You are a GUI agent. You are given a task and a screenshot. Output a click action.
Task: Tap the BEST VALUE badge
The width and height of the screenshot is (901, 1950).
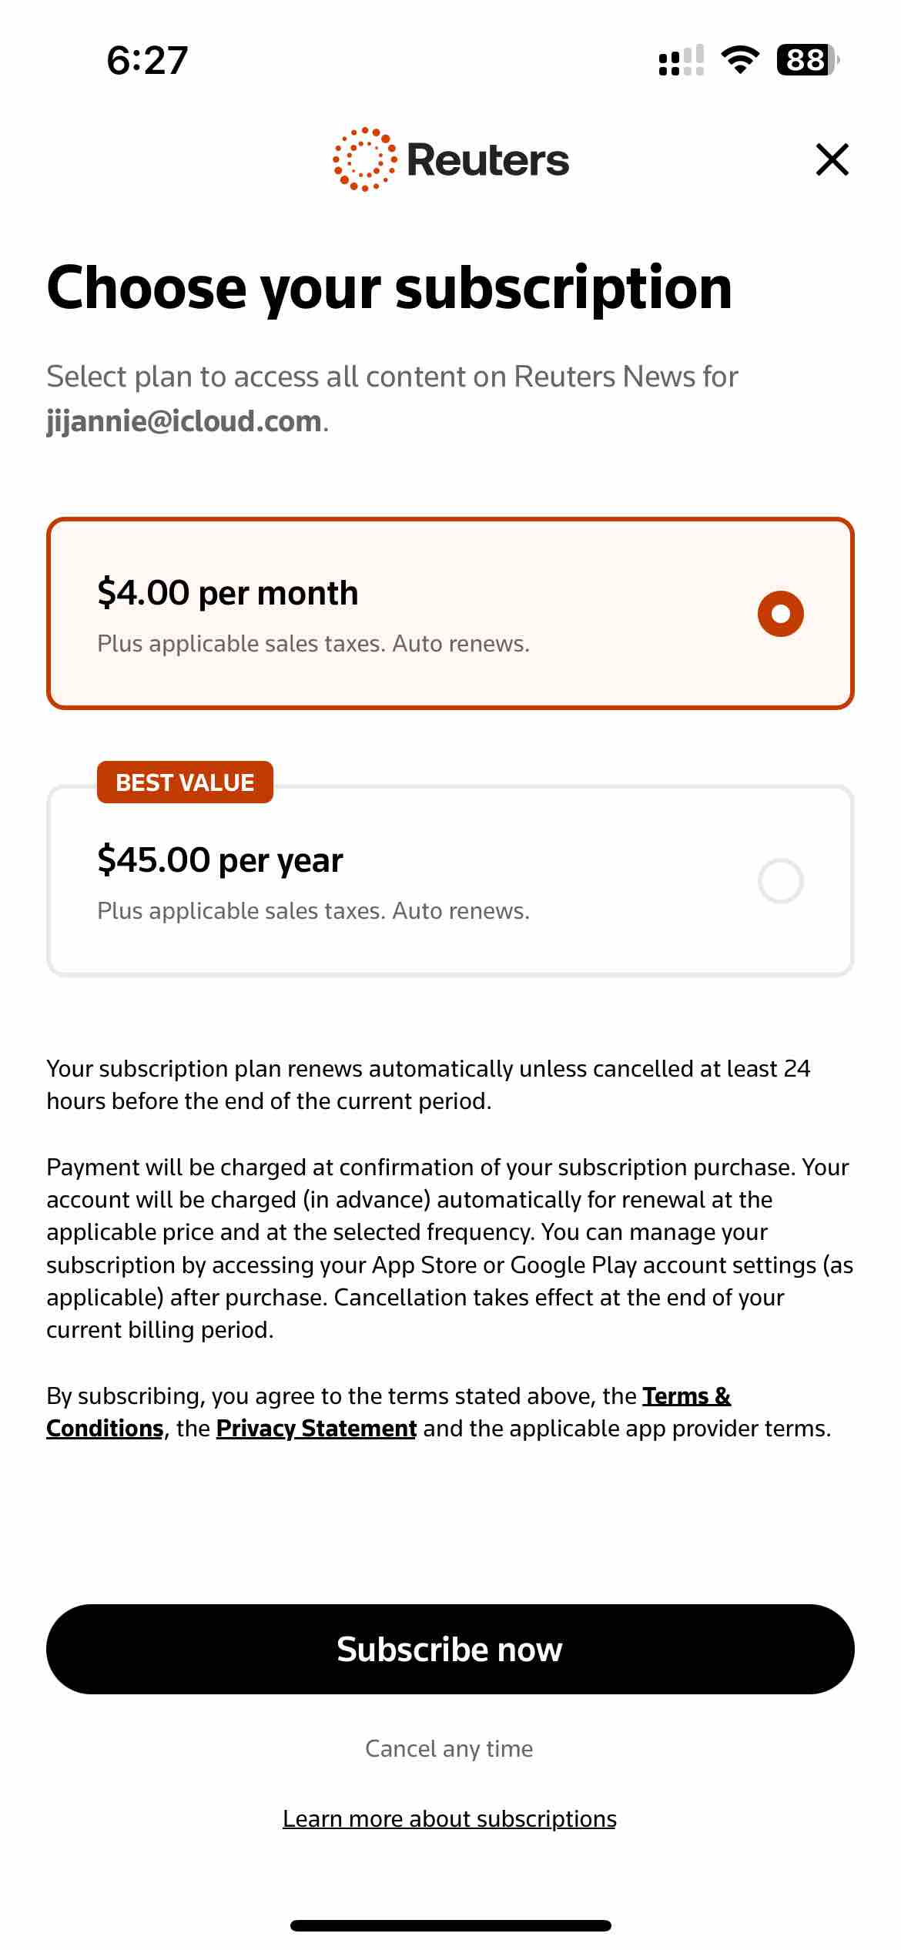point(185,782)
